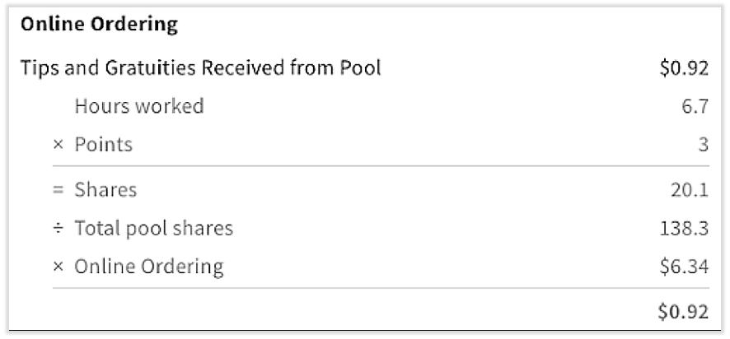Click the multiplication symbol beside indented Online Ordering
Image resolution: width=730 pixels, height=339 pixels.
tap(58, 267)
